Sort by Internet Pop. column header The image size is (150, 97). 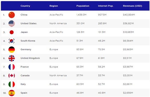[x=106, y=6]
